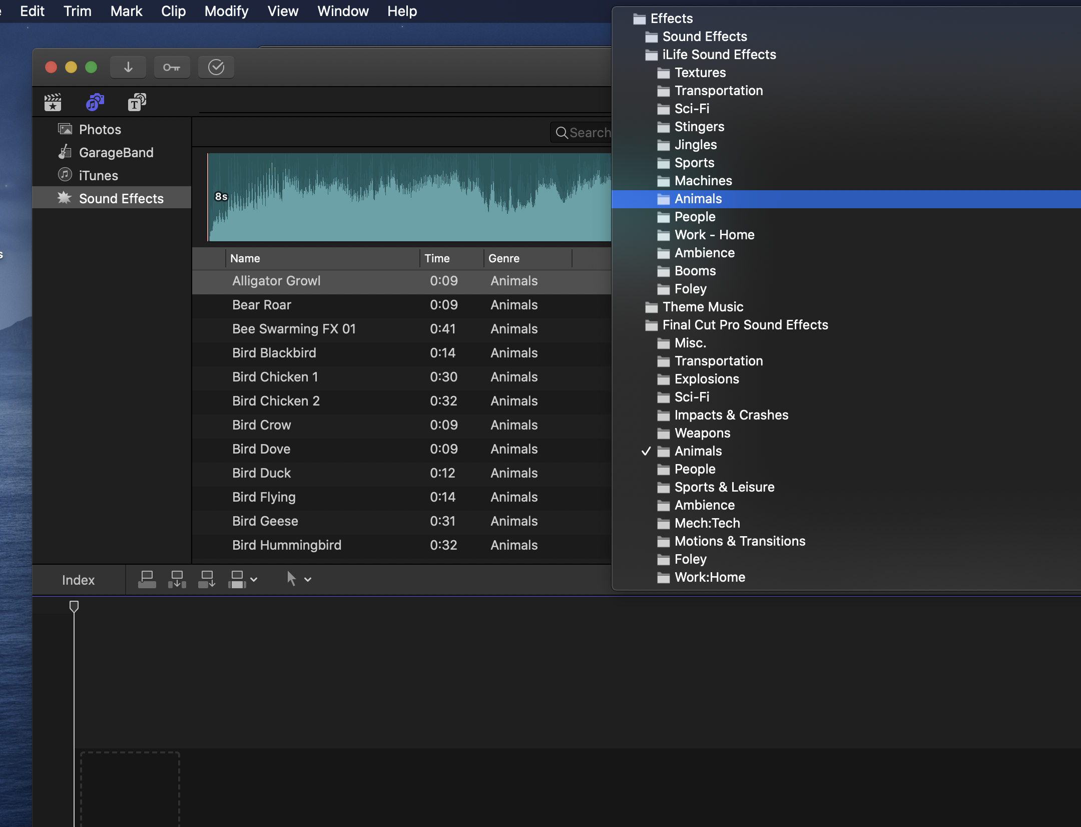Connect clip to primary storyline button
The width and height of the screenshot is (1081, 827).
147,580
